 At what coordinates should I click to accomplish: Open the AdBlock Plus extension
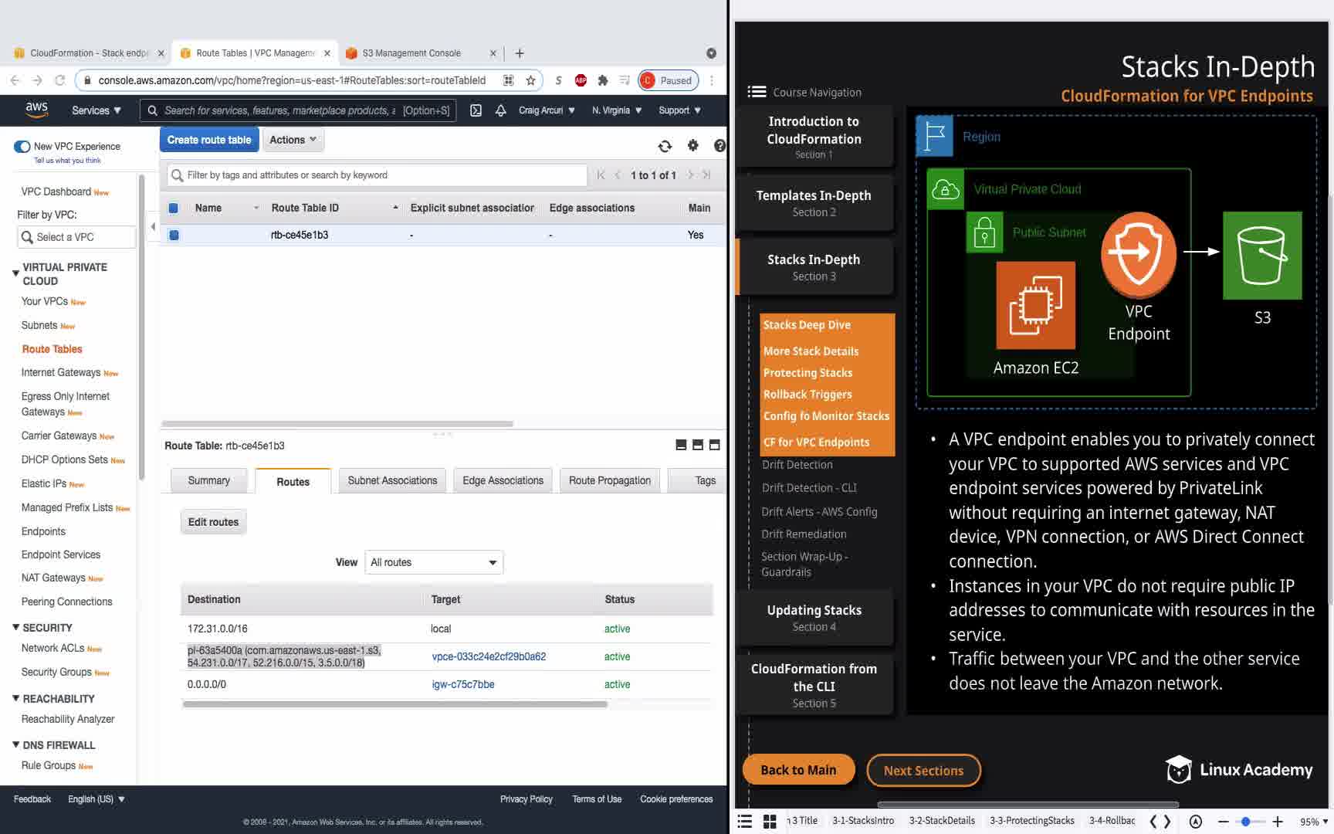(581, 80)
